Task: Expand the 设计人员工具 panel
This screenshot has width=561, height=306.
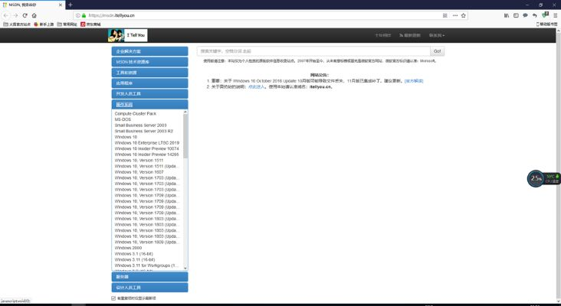Action: (x=149, y=288)
